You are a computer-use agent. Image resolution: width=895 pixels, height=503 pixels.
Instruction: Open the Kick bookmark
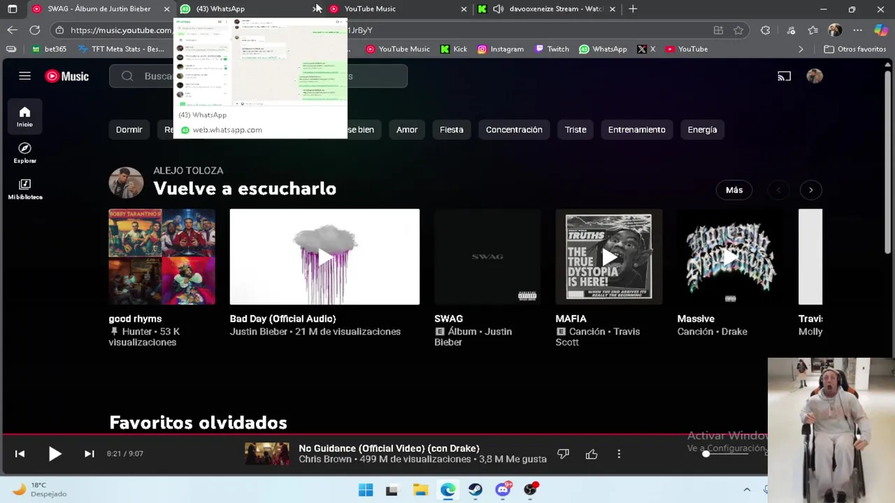pyautogui.click(x=454, y=49)
